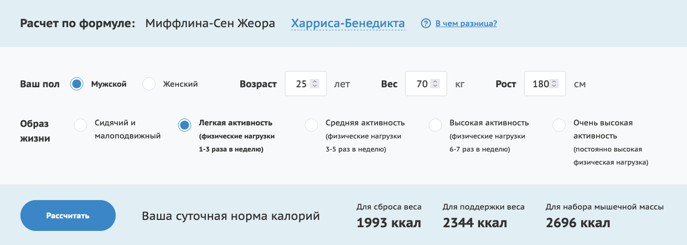Focus the Возраст age input field

pyautogui.click(x=300, y=84)
